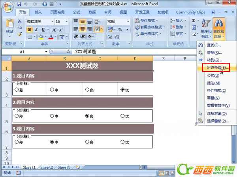Viewport: 237px width, 177px height.
Task: Click AutoSum sigma icon
Action: click(x=194, y=21)
